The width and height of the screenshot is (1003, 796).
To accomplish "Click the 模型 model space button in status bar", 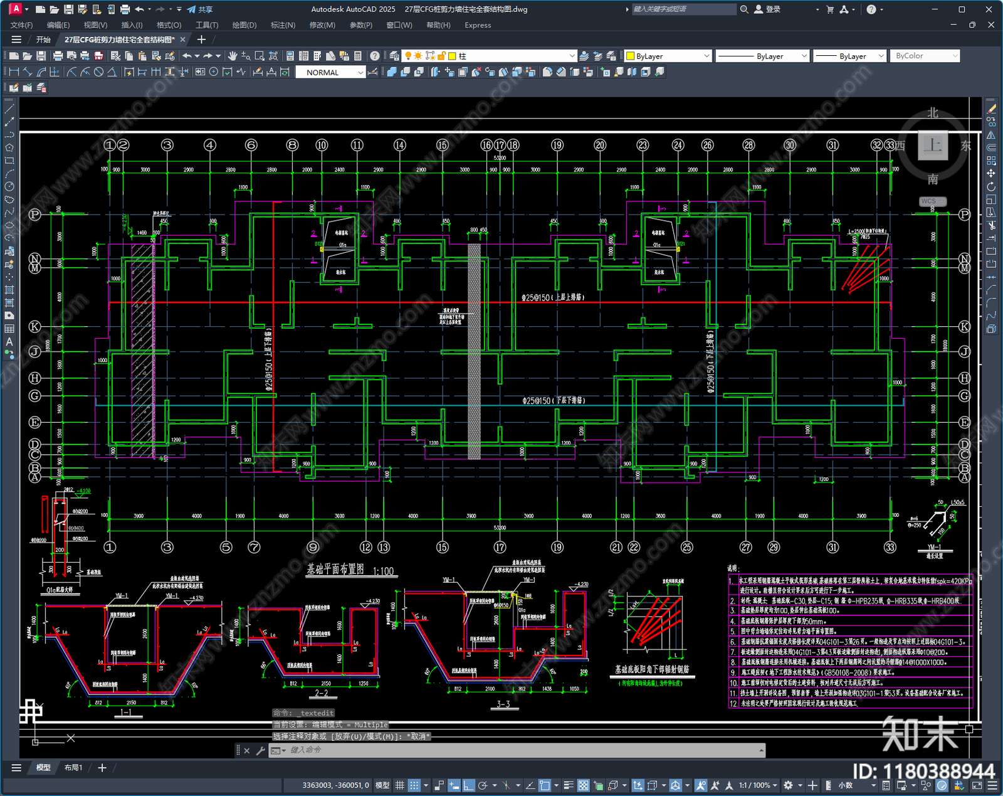I will tap(382, 785).
